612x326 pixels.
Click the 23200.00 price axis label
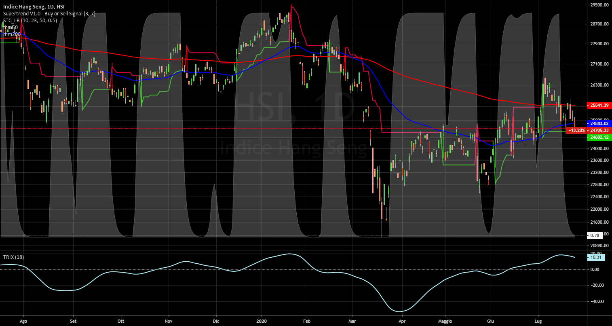(599, 173)
